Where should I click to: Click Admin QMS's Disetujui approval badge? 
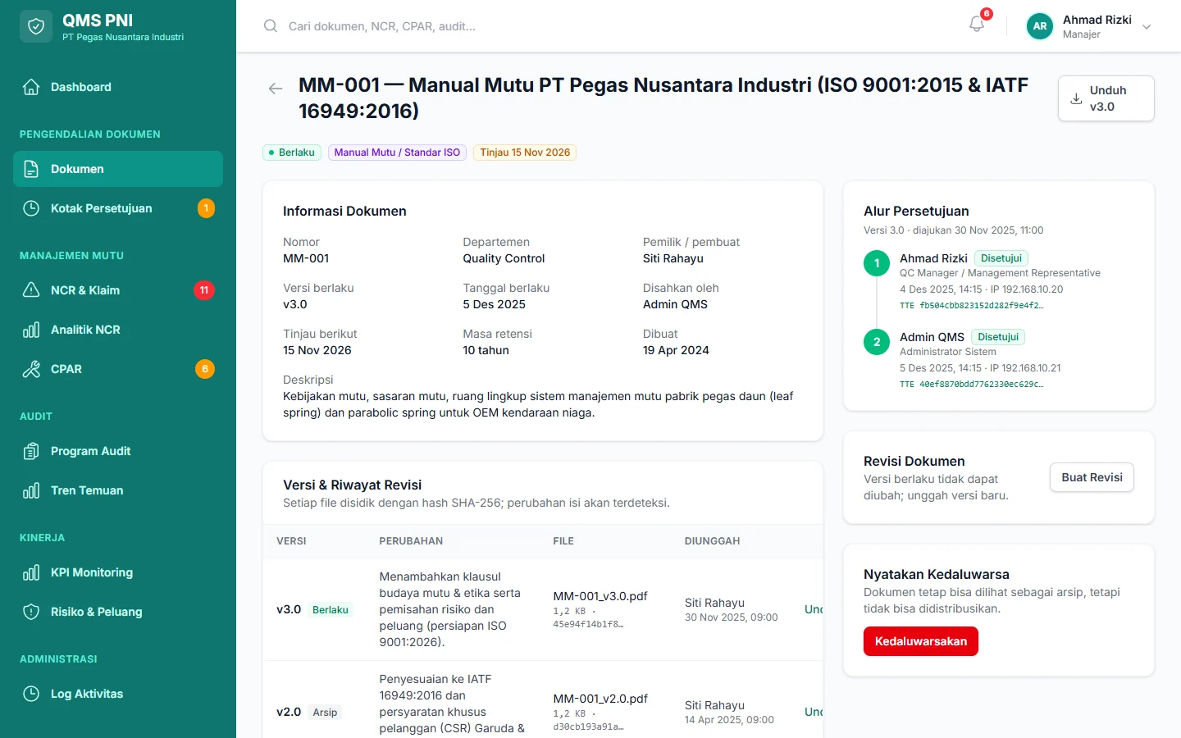998,337
